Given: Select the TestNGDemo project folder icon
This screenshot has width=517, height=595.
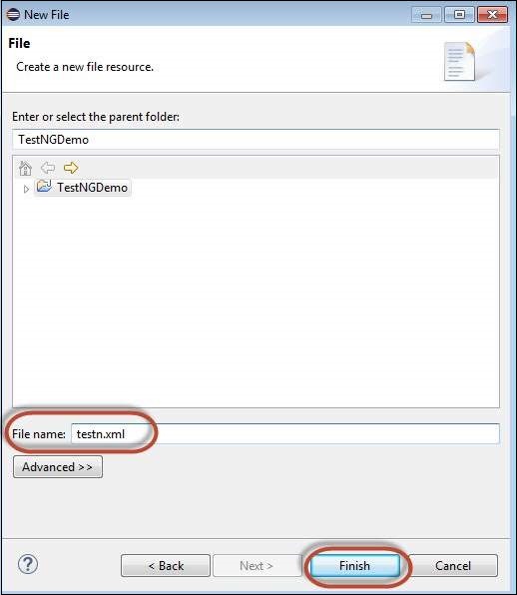Looking at the screenshot, I should pyautogui.click(x=44, y=187).
